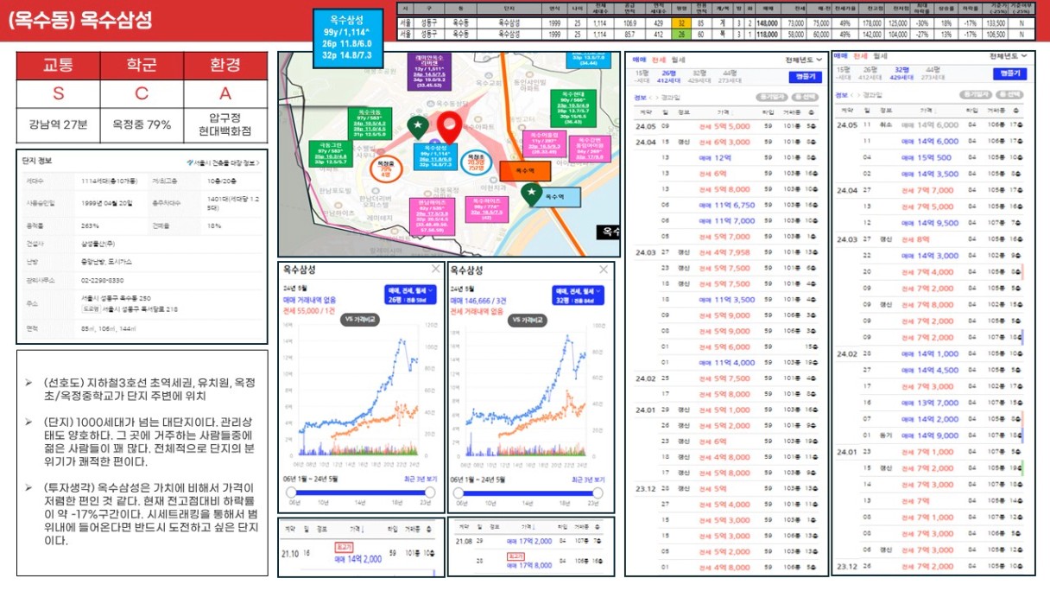Open 전체년도 dropdown in the 32평 transaction list

click(1008, 56)
